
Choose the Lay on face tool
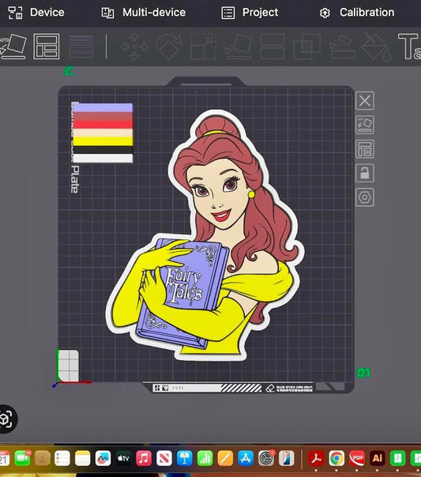(x=239, y=47)
